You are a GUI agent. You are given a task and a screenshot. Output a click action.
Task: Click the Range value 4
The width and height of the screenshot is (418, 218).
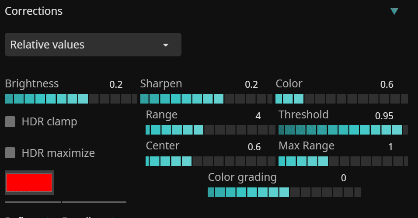pyautogui.click(x=258, y=116)
